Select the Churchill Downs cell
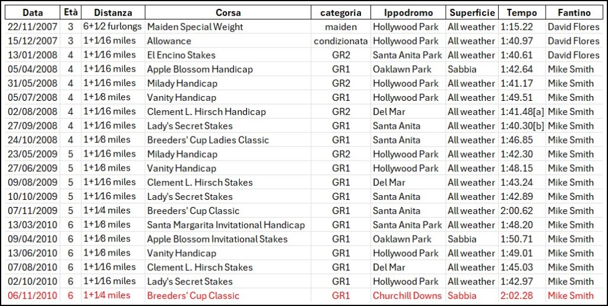This screenshot has width=608, height=306. pos(407,296)
